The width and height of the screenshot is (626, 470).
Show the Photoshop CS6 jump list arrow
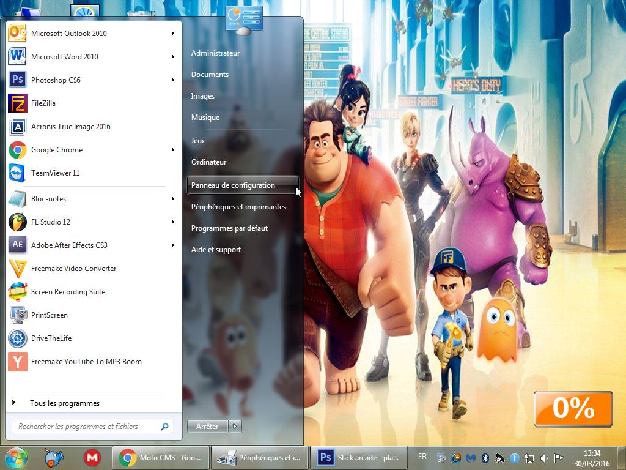click(173, 80)
